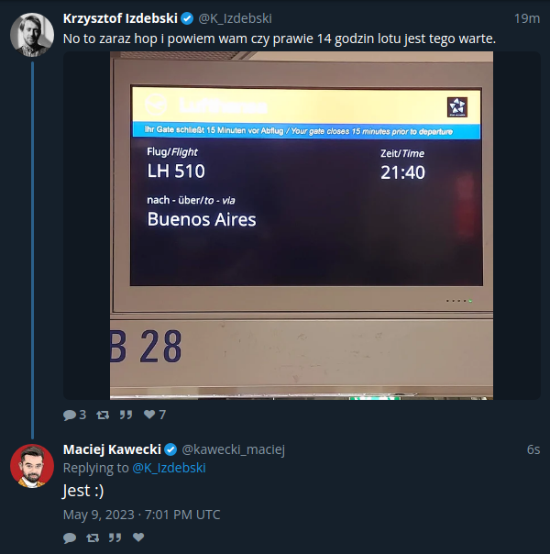
Task: Open Maciej Kawecki's profile avatar
Action: pyautogui.click(x=32, y=466)
